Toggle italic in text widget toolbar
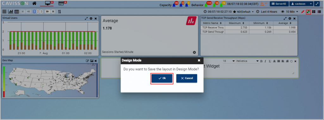Viewport: 324px width, 120px height. pos(265,61)
